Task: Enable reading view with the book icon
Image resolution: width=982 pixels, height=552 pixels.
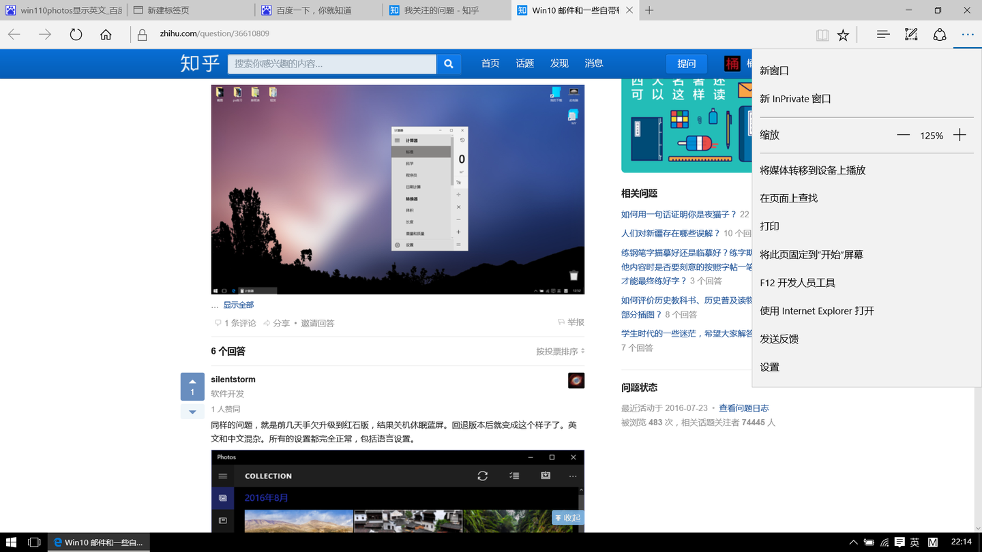Action: point(822,35)
